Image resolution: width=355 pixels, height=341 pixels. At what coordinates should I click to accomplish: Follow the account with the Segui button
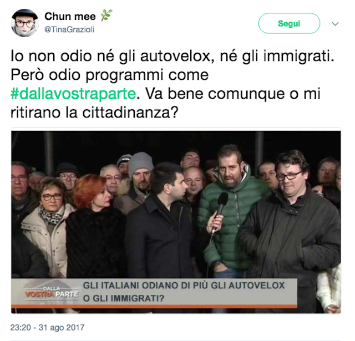pyautogui.click(x=289, y=23)
